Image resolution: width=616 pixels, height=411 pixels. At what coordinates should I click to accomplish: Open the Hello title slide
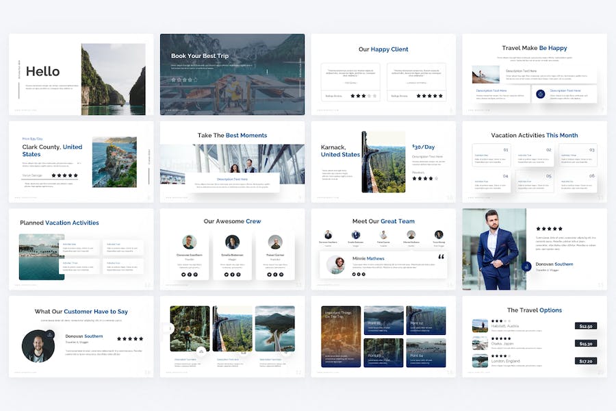coord(81,74)
